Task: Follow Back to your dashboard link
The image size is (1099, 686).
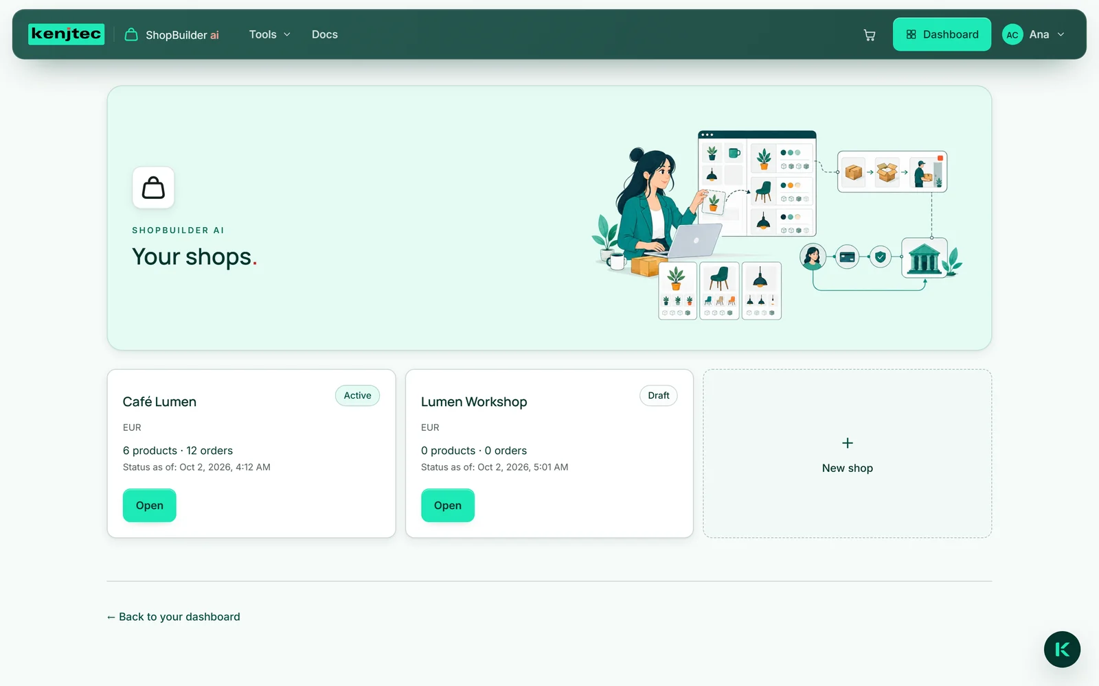Action: click(x=174, y=617)
